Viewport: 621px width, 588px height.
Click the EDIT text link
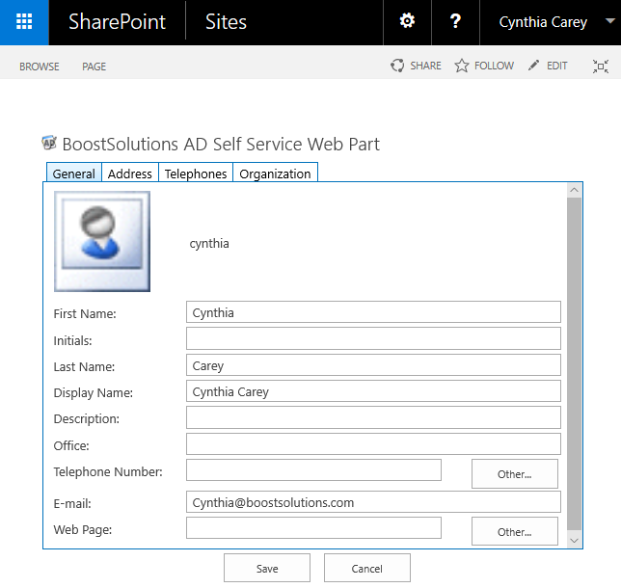coord(556,66)
